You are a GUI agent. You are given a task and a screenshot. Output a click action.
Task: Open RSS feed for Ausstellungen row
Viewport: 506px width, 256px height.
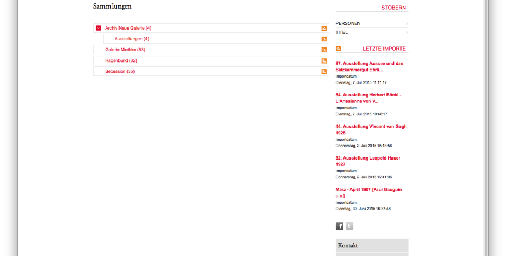coord(324,39)
